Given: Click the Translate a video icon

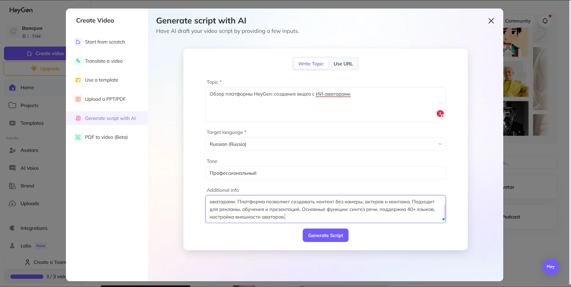Looking at the screenshot, I should click(78, 61).
